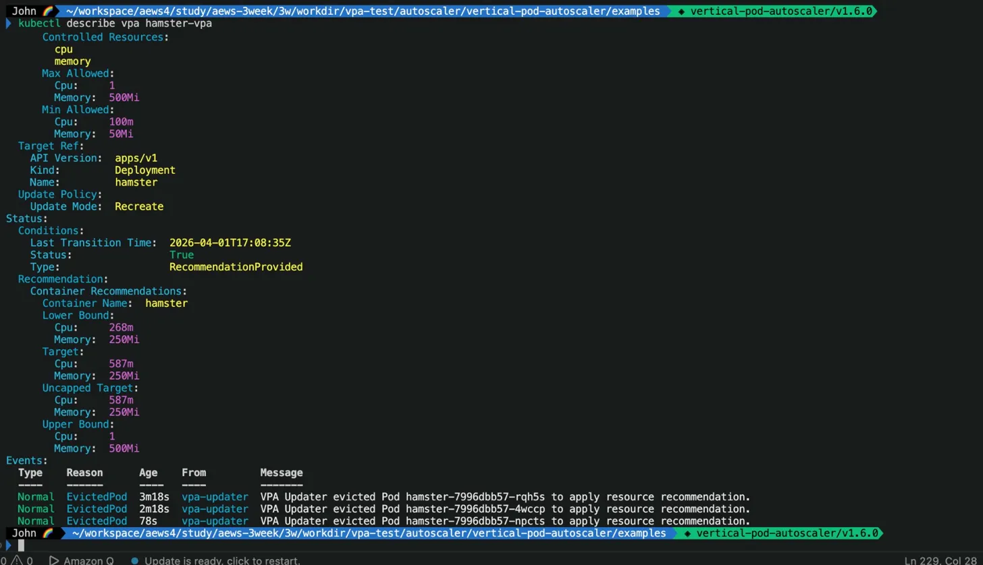
Task: Select the Target Ref Name value hamster
Action: click(136, 183)
